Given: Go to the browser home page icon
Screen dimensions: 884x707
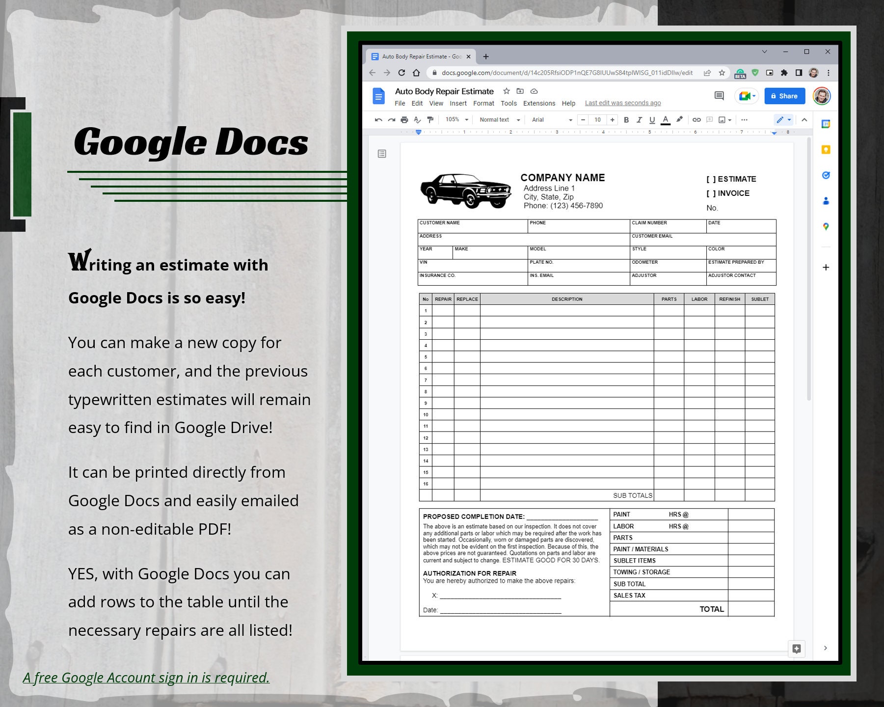Looking at the screenshot, I should [x=416, y=73].
